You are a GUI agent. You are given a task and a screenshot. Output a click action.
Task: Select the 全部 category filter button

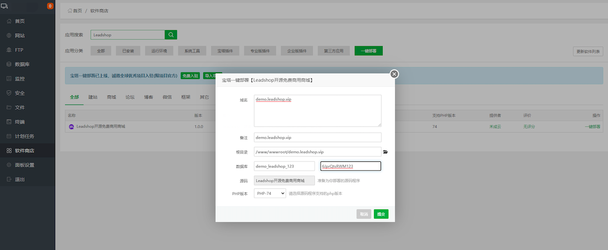pos(101,51)
